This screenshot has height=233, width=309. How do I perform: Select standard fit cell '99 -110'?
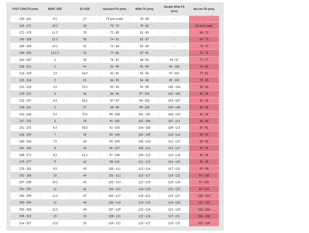(x=115, y=162)
